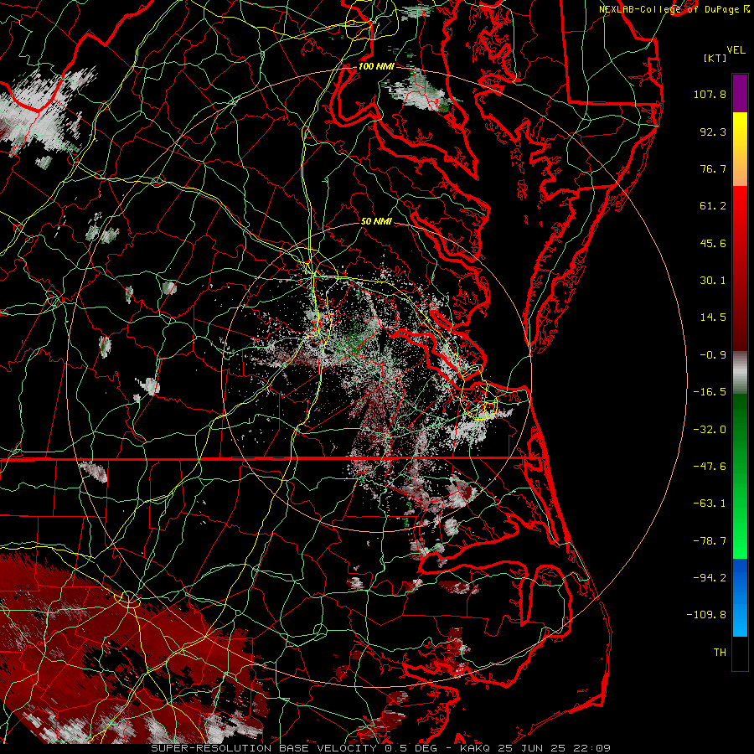Click the purple segment of the color bar

pyautogui.click(x=740, y=93)
